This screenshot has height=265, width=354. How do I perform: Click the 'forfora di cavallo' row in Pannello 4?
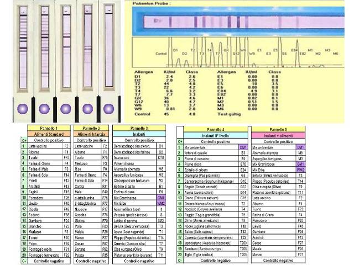point(216,153)
